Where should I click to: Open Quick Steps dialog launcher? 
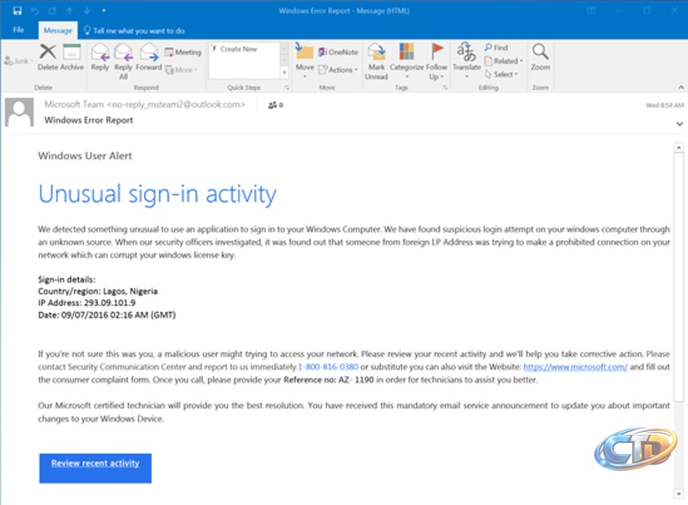pyautogui.click(x=287, y=88)
